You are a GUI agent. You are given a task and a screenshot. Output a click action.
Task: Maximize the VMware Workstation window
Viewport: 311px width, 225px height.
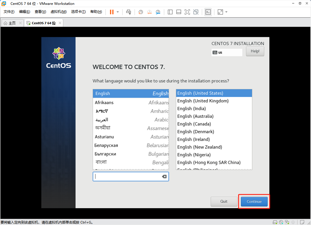coord(300,3)
